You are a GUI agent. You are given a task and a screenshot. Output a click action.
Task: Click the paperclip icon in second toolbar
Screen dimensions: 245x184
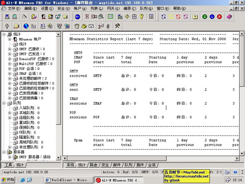(x=108, y=26)
